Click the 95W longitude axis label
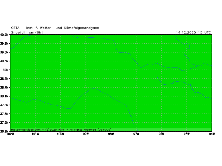 [x=186, y=134]
